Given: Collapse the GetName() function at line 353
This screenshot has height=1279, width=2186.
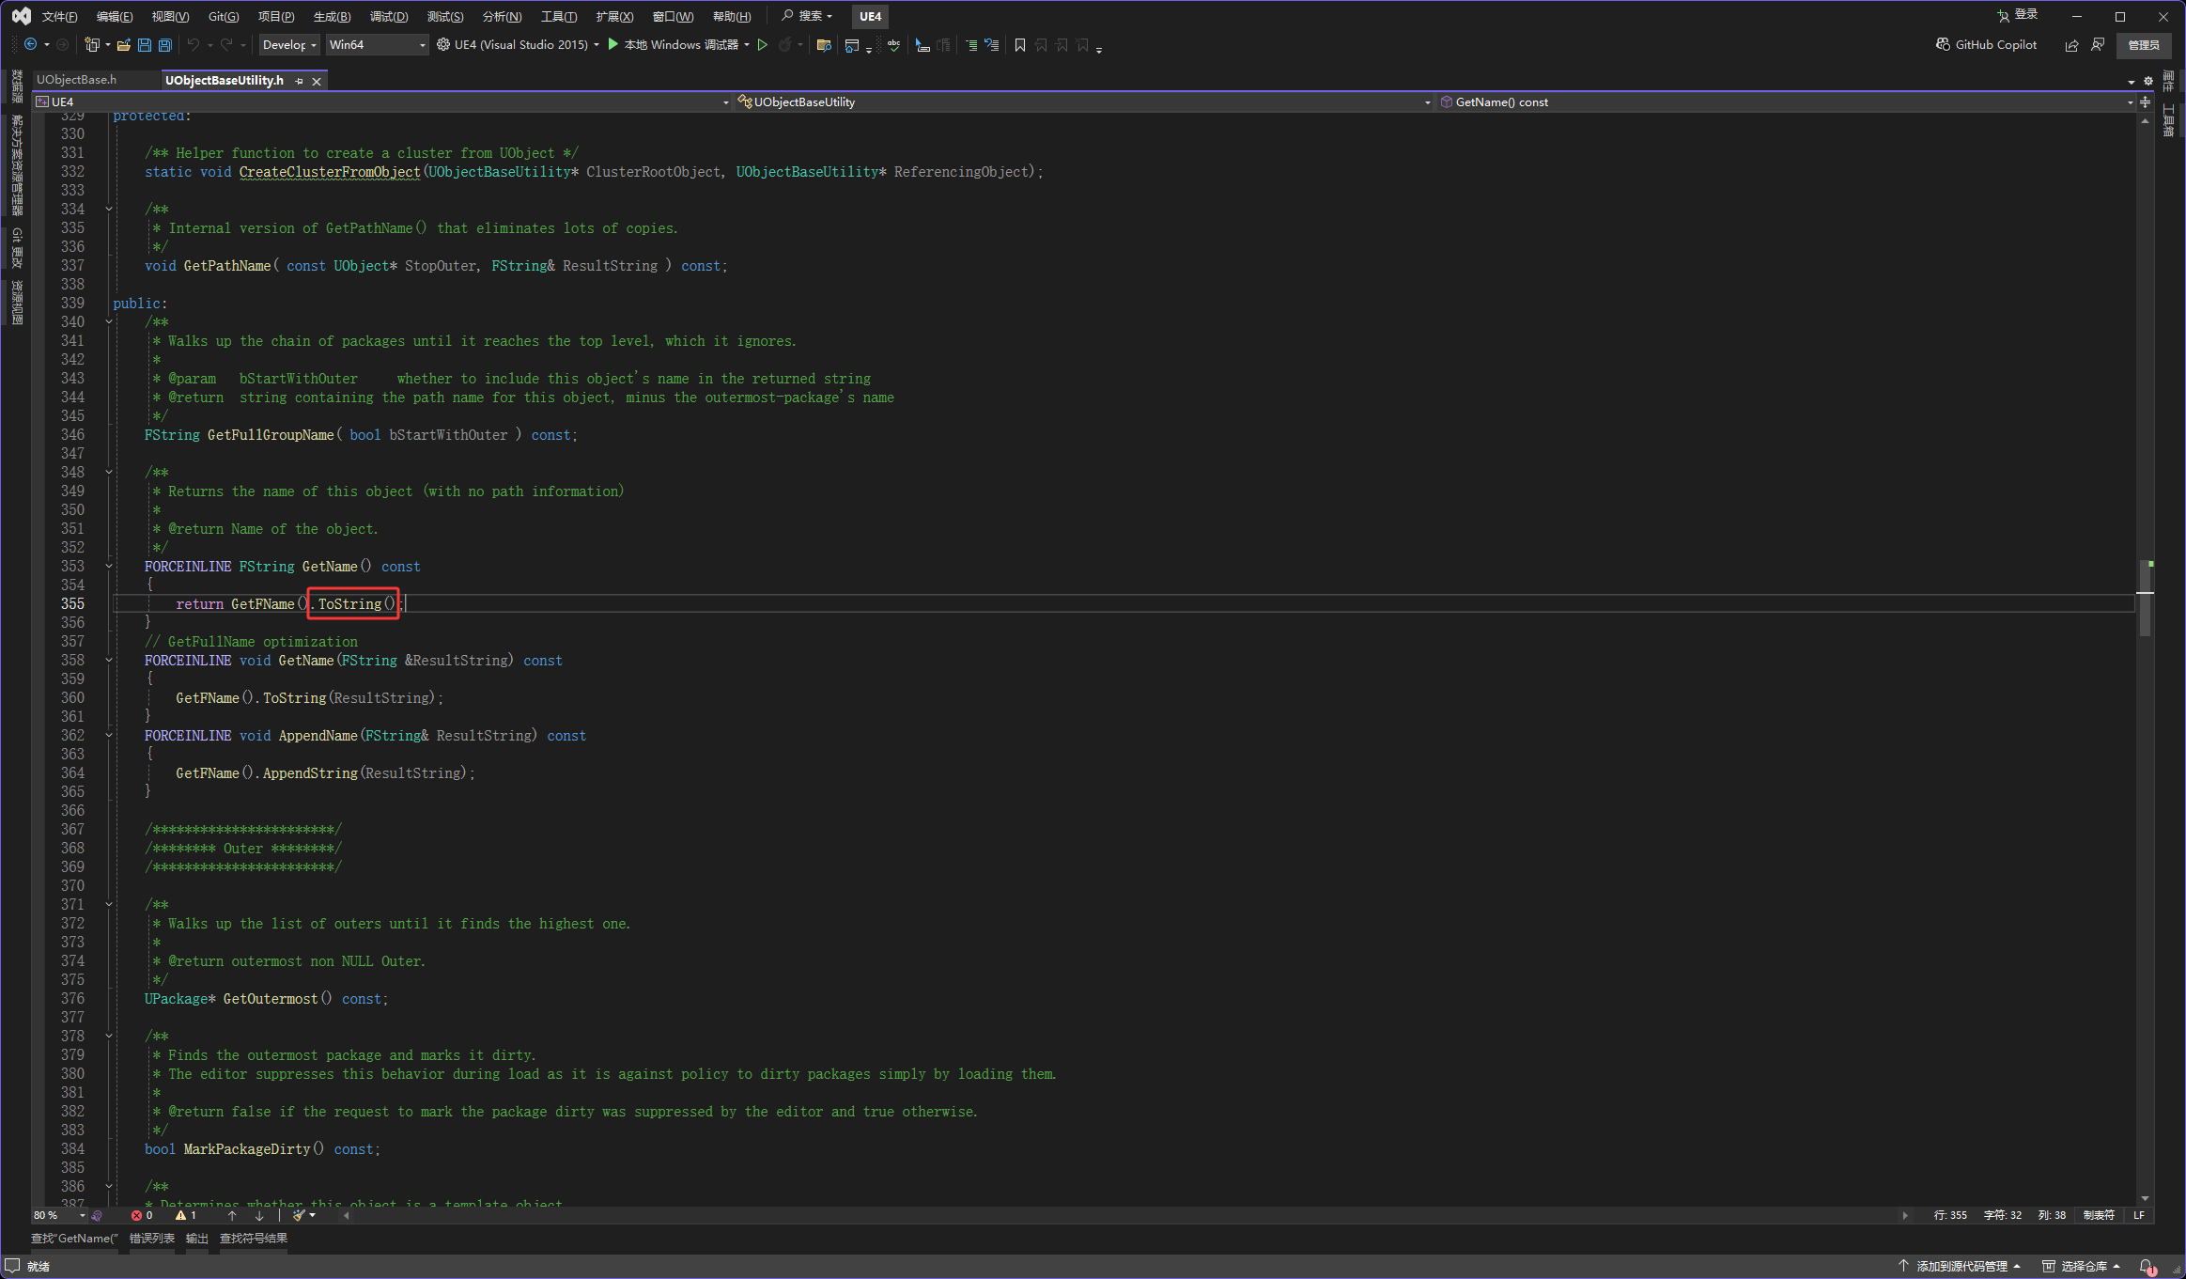Looking at the screenshot, I should pyautogui.click(x=109, y=567).
